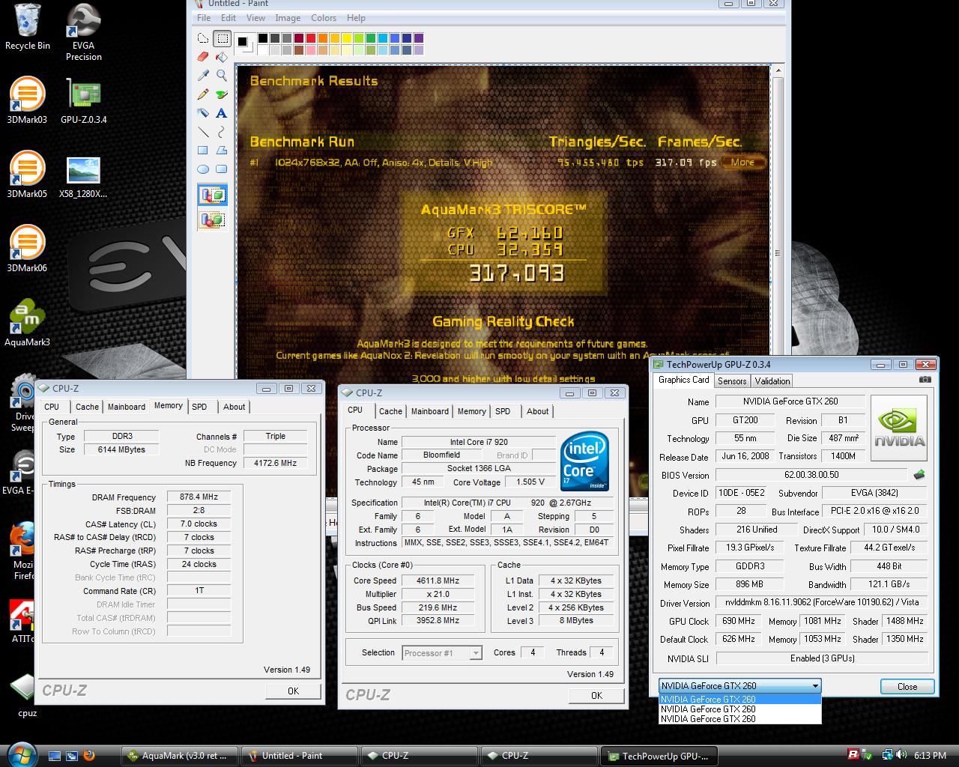Choose the Pencil tool in Paint
Image resolution: width=959 pixels, height=767 pixels.
[x=203, y=94]
